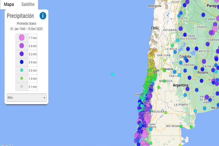Select the beige 0.1 mm legend circle
This screenshot has width=219, height=146.
coord(22,87)
